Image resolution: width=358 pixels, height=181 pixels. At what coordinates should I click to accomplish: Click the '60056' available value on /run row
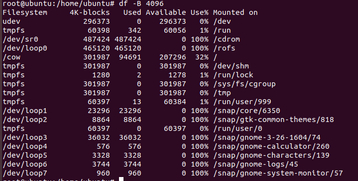point(175,30)
